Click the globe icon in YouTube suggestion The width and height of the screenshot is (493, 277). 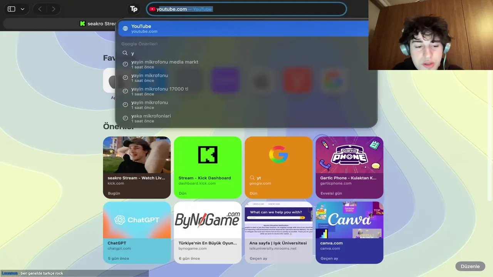point(125,28)
